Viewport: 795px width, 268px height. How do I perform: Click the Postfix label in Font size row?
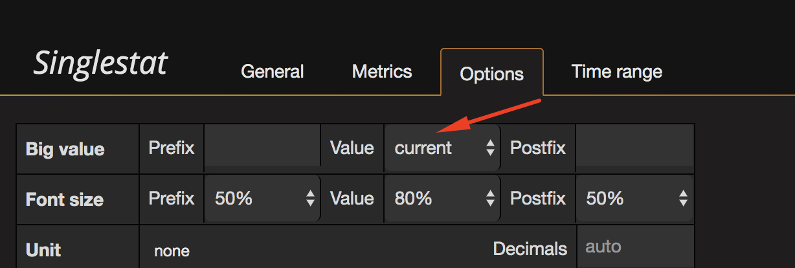pos(538,198)
